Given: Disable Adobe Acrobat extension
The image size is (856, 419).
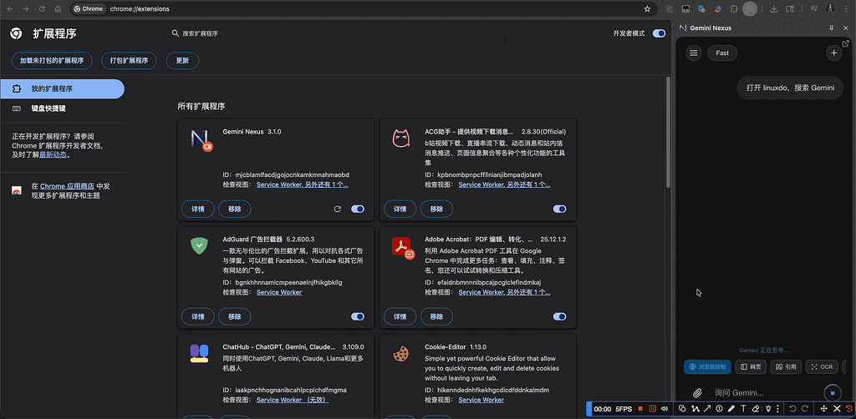Looking at the screenshot, I should pos(559,316).
